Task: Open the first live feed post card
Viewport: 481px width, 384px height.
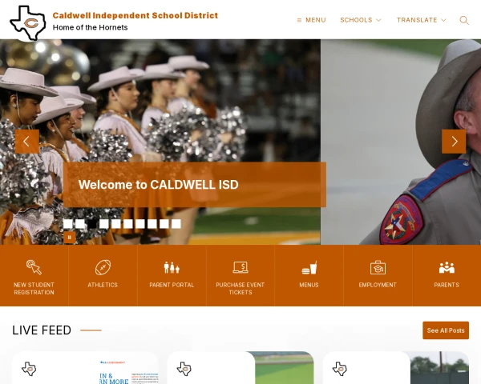Action: click(x=85, y=368)
